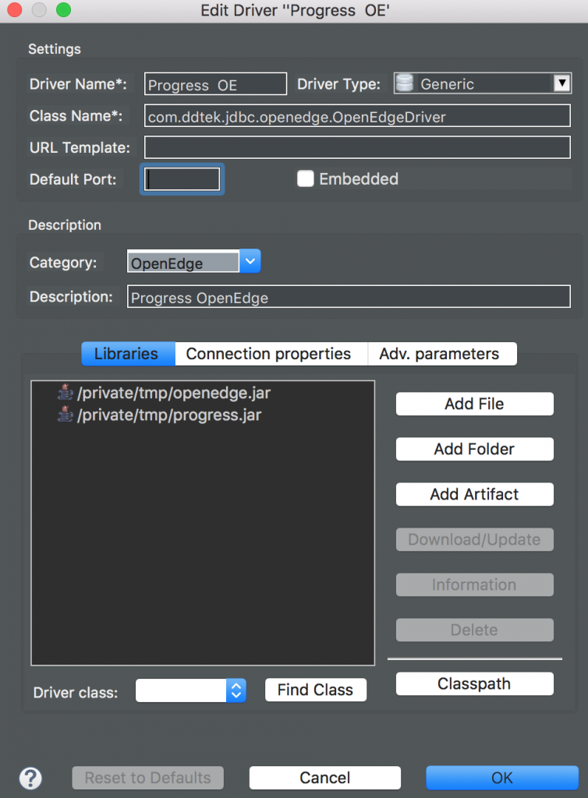
Task: Select /private/tmp/progress.jar library entry
Action: click(169, 415)
